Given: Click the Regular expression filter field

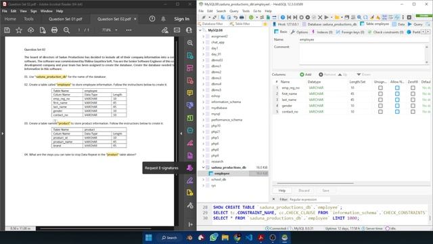Looking at the screenshot, I should (x=309, y=199).
